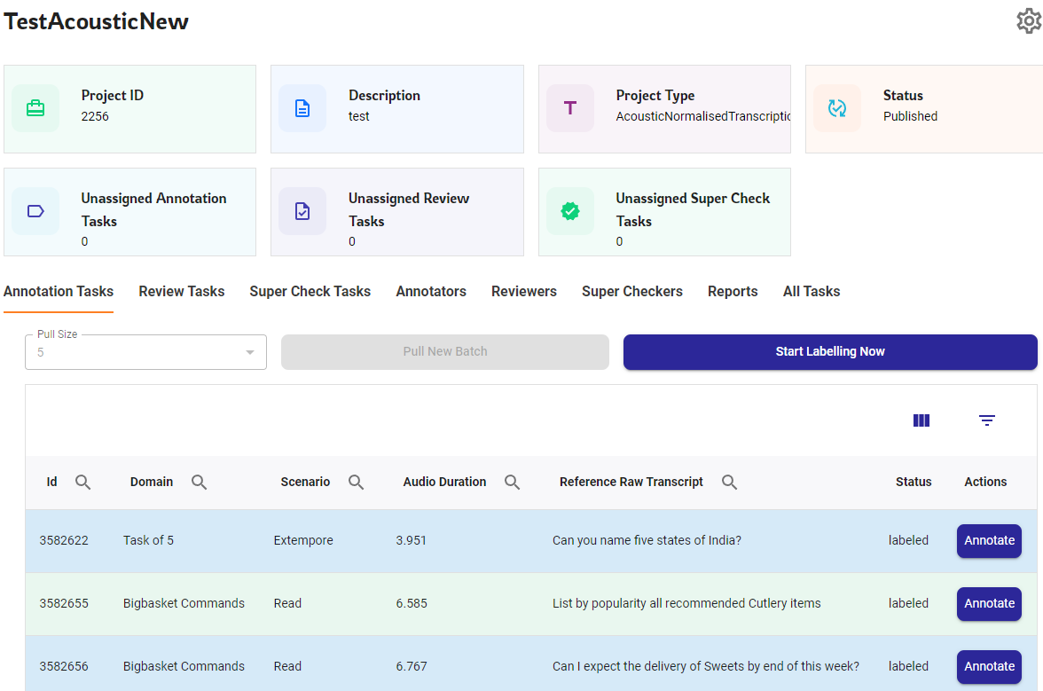Click the AcousticNormalisedTranscription project type text
Screen dimensions: 1043x691
pos(703,116)
